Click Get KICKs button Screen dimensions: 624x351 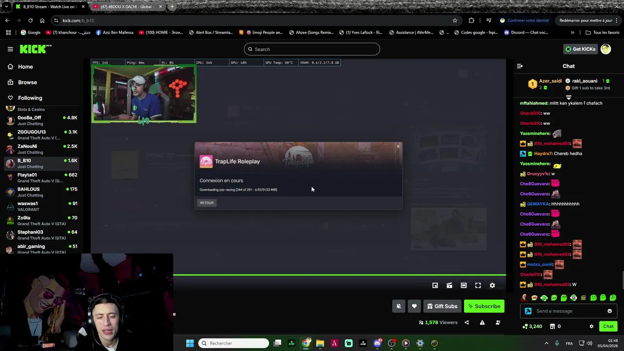[580, 49]
